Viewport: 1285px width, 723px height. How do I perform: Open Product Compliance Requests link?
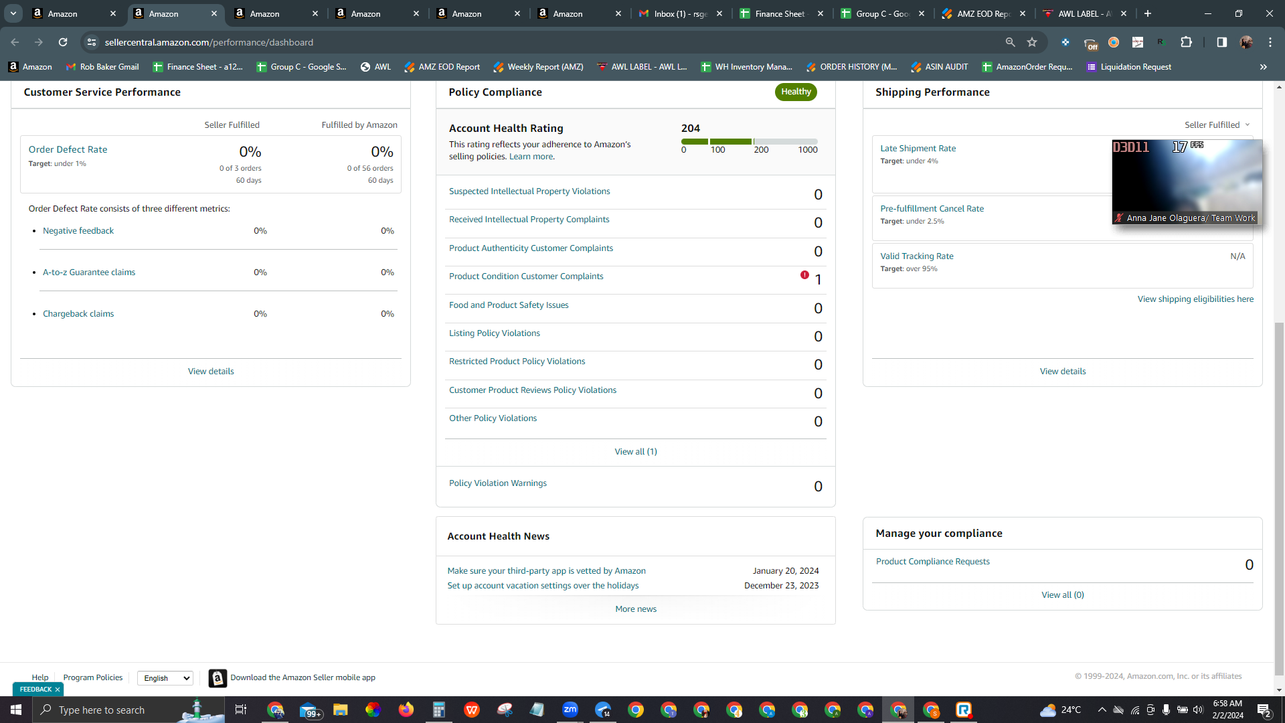click(x=932, y=562)
